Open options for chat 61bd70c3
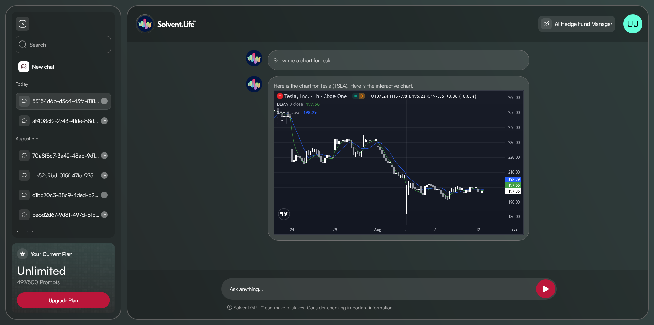Viewport: 654px width, 325px height. coord(104,195)
